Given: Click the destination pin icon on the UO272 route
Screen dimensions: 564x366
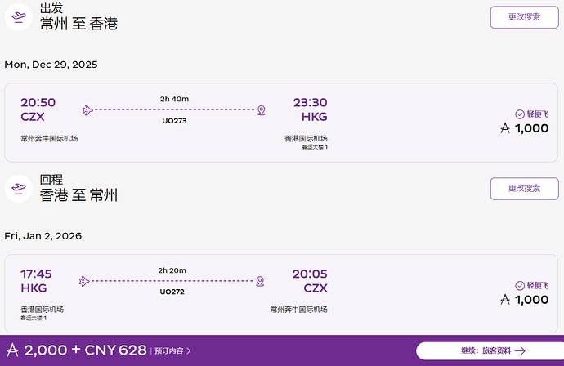Looking at the screenshot, I should pyautogui.click(x=260, y=281).
